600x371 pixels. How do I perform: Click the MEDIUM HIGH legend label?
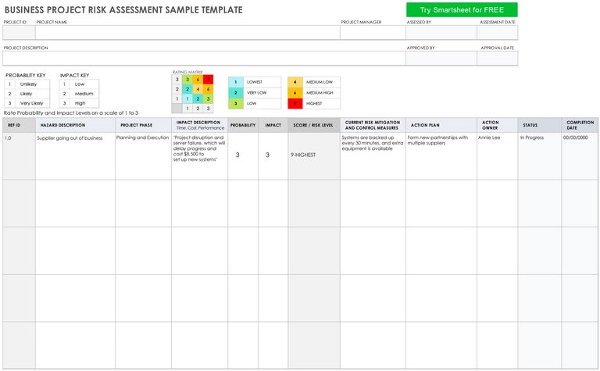(x=320, y=93)
